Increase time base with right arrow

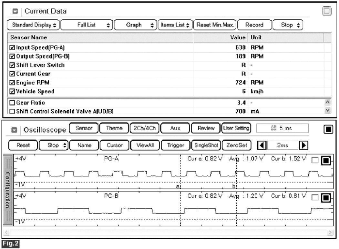click(x=303, y=145)
